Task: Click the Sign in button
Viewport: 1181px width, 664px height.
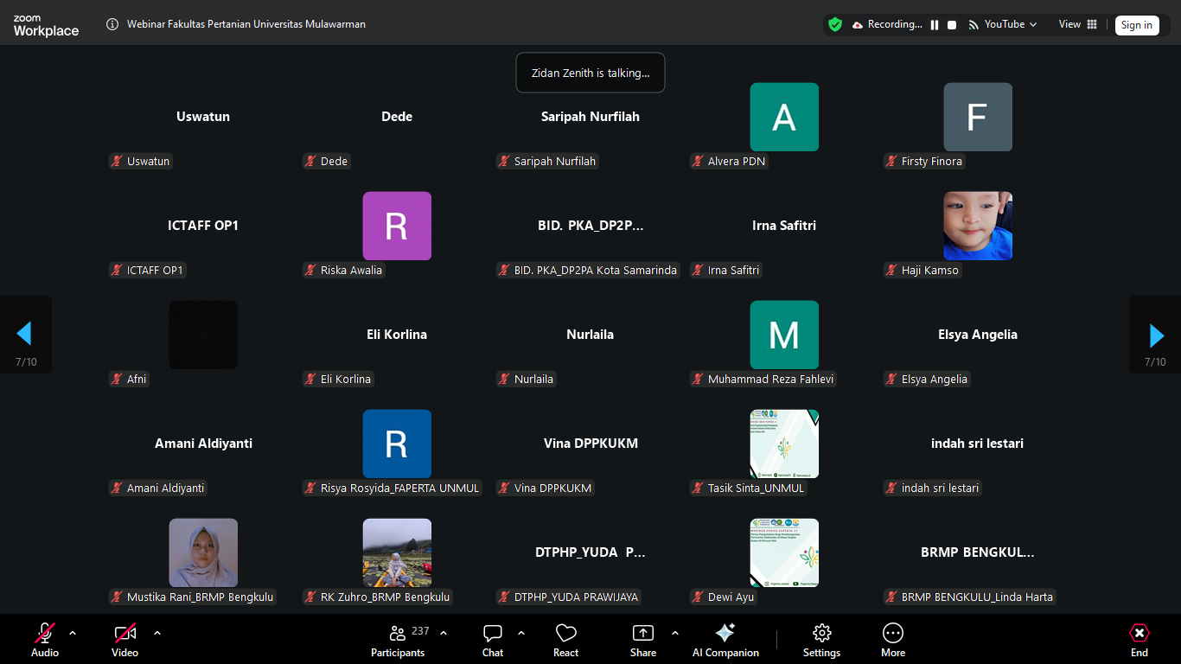Action: pyautogui.click(x=1136, y=25)
